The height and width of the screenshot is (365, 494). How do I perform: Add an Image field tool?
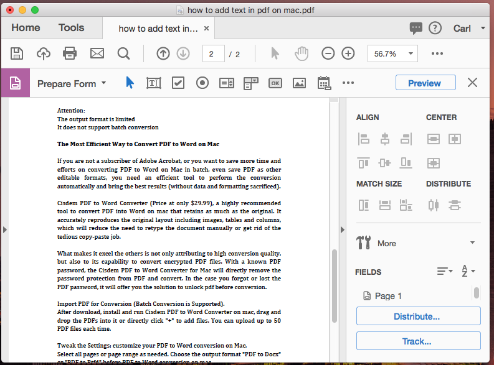[299, 83]
